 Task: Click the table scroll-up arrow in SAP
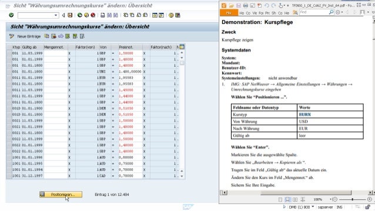pyautogui.click(x=182, y=53)
